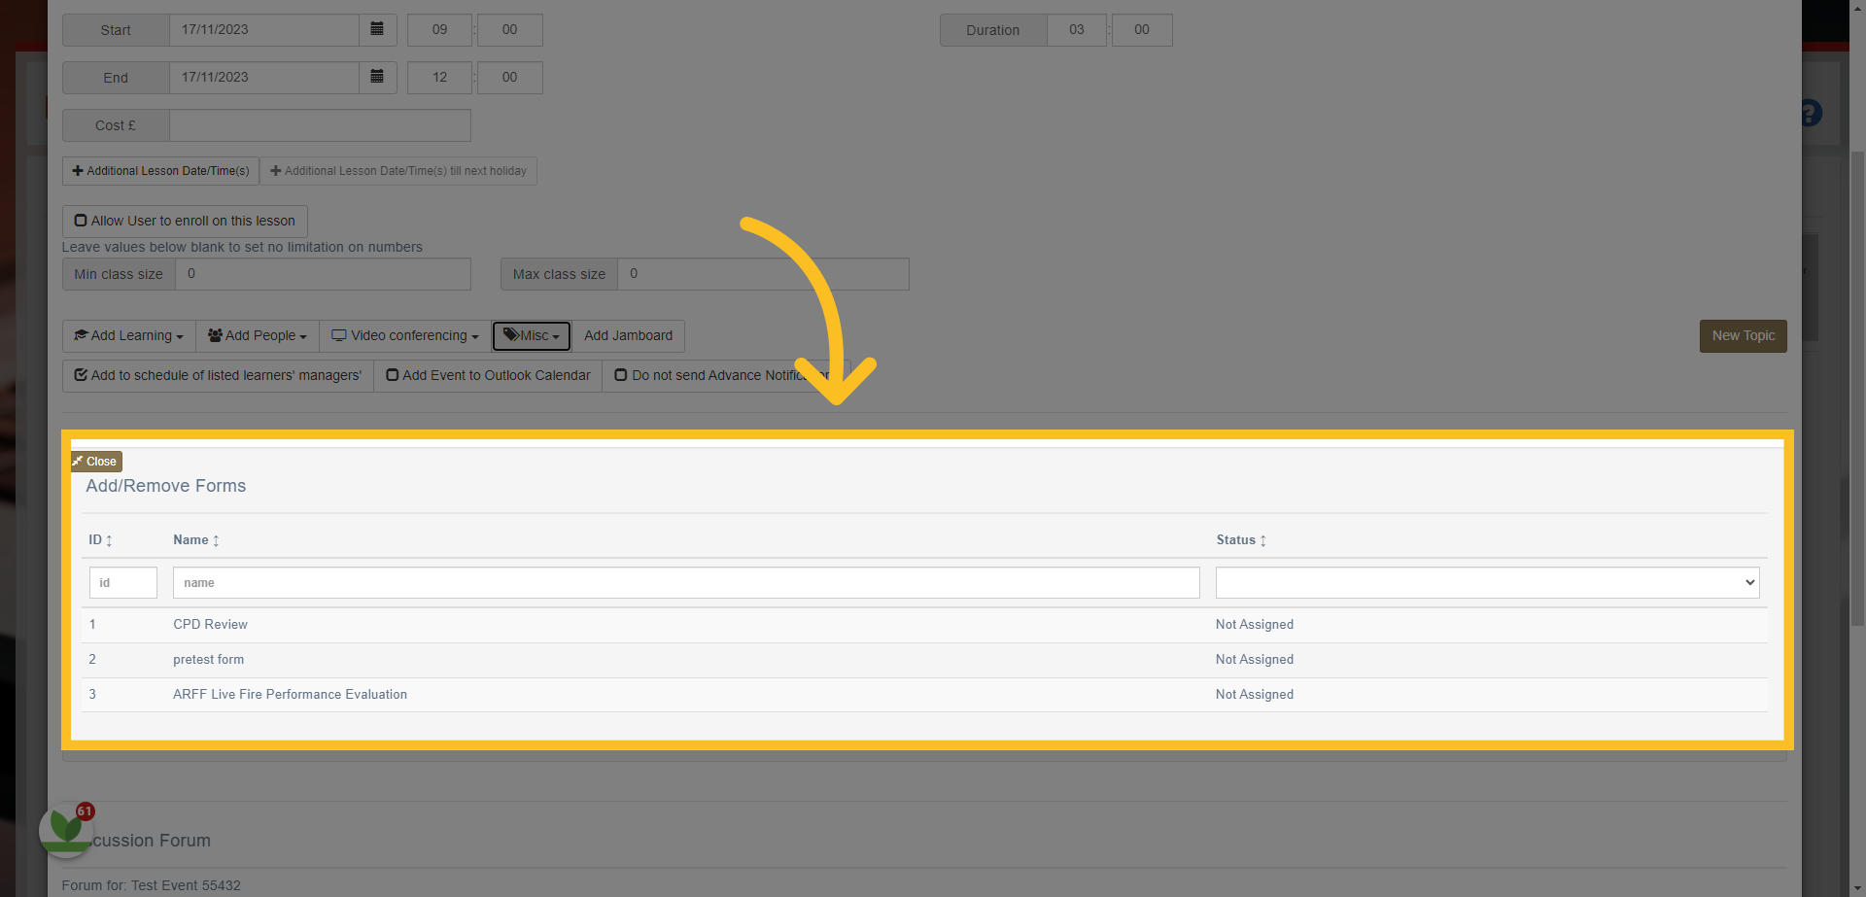Screen dimensions: 1866x897
Task: Click Not Assigned status for pretest form
Action: tap(1254, 660)
